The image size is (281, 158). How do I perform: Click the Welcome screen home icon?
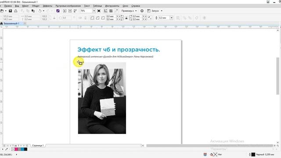click(2, 23)
